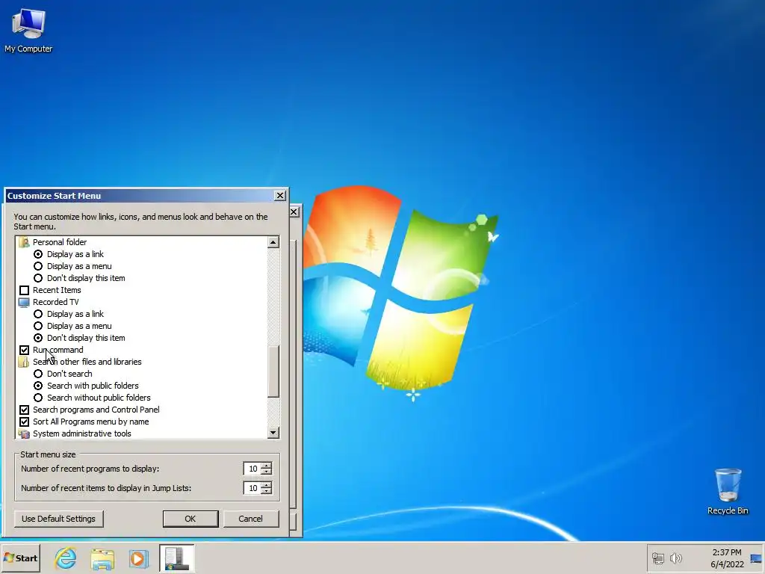Click the Jump Lists number field
Screen dimensions: 765x574
(x=253, y=488)
